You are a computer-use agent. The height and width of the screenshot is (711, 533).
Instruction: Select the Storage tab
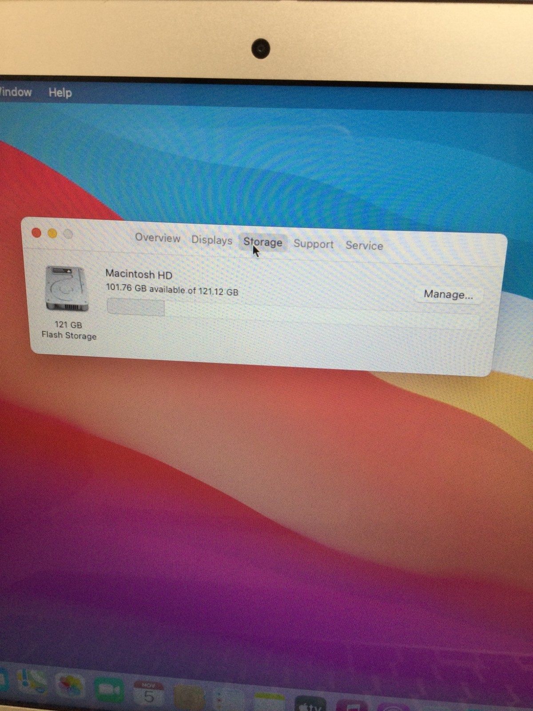(263, 242)
